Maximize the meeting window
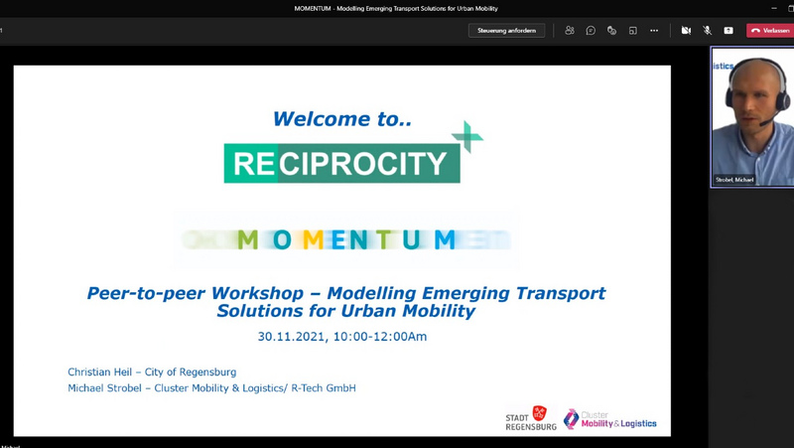This screenshot has width=794, height=448. [x=791, y=8]
